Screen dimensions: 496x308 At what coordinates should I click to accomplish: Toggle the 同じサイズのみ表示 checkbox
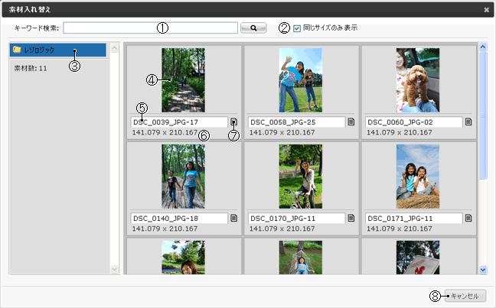coord(297,28)
